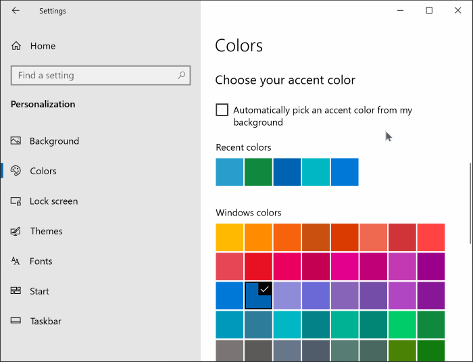Select the gray swatch starting bottom row
The image size is (473, 362).
[x=230, y=351]
